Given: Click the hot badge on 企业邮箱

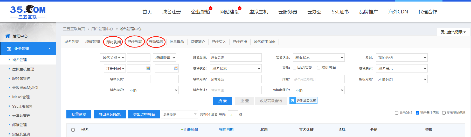Looking at the screenshot, I should coord(211,8).
